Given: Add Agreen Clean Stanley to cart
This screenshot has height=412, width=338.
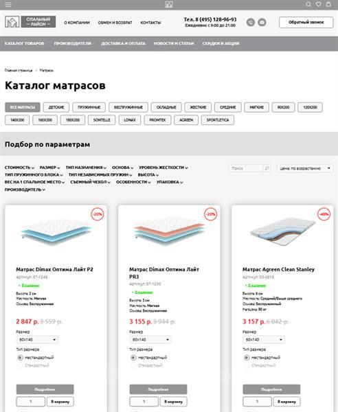Looking at the screenshot, I should click(x=286, y=402).
